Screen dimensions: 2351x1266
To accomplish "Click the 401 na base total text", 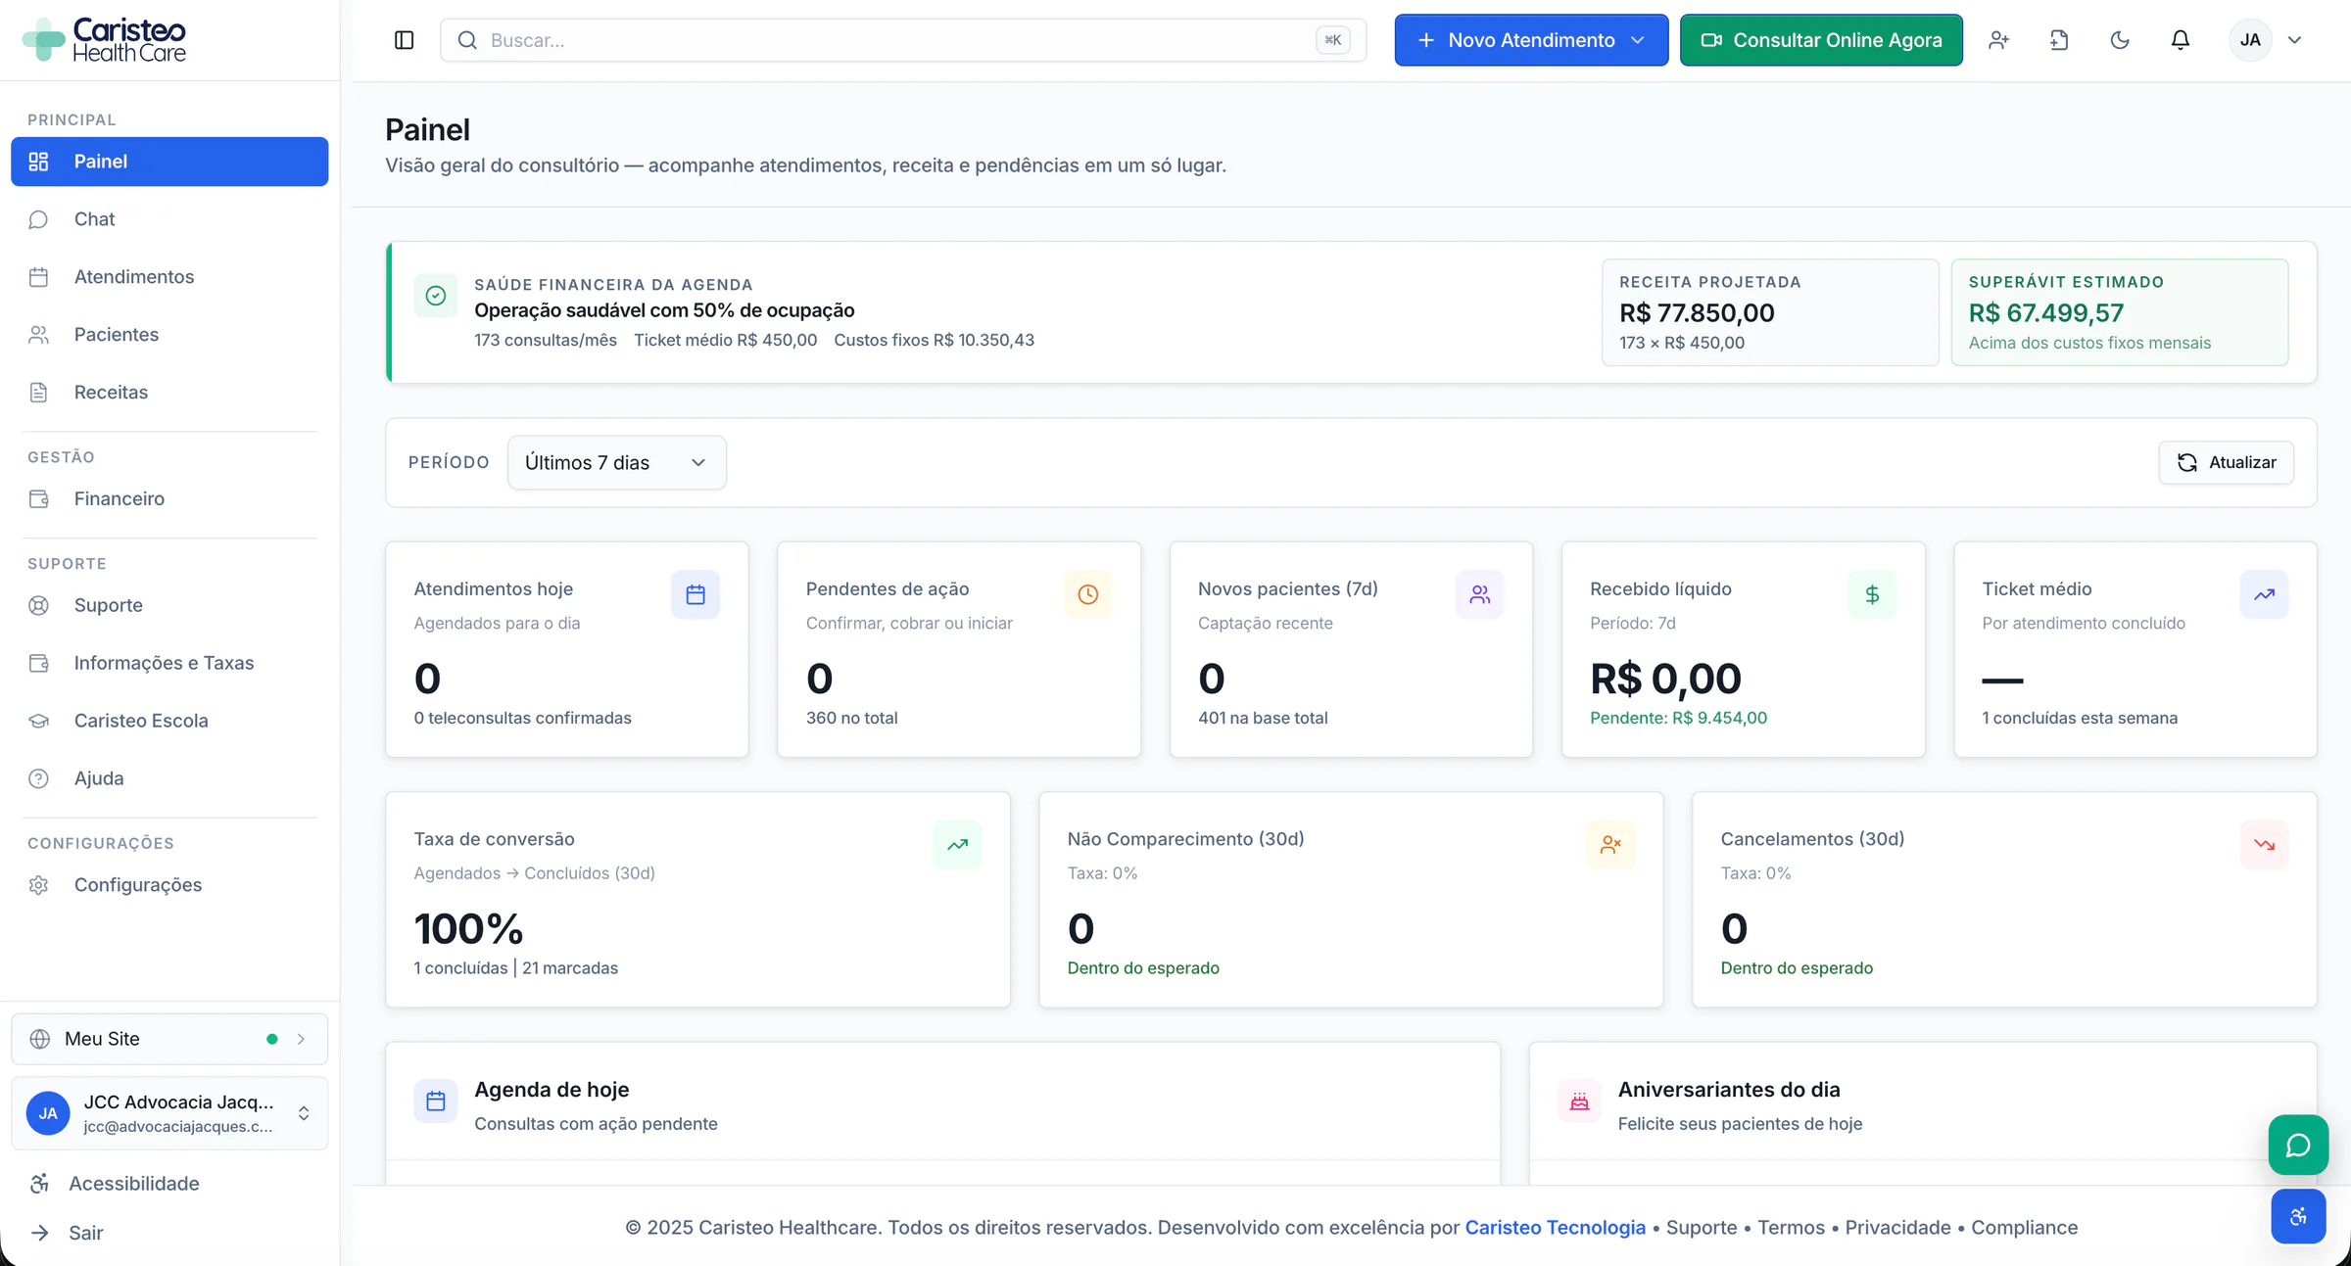I will click(x=1263, y=719).
